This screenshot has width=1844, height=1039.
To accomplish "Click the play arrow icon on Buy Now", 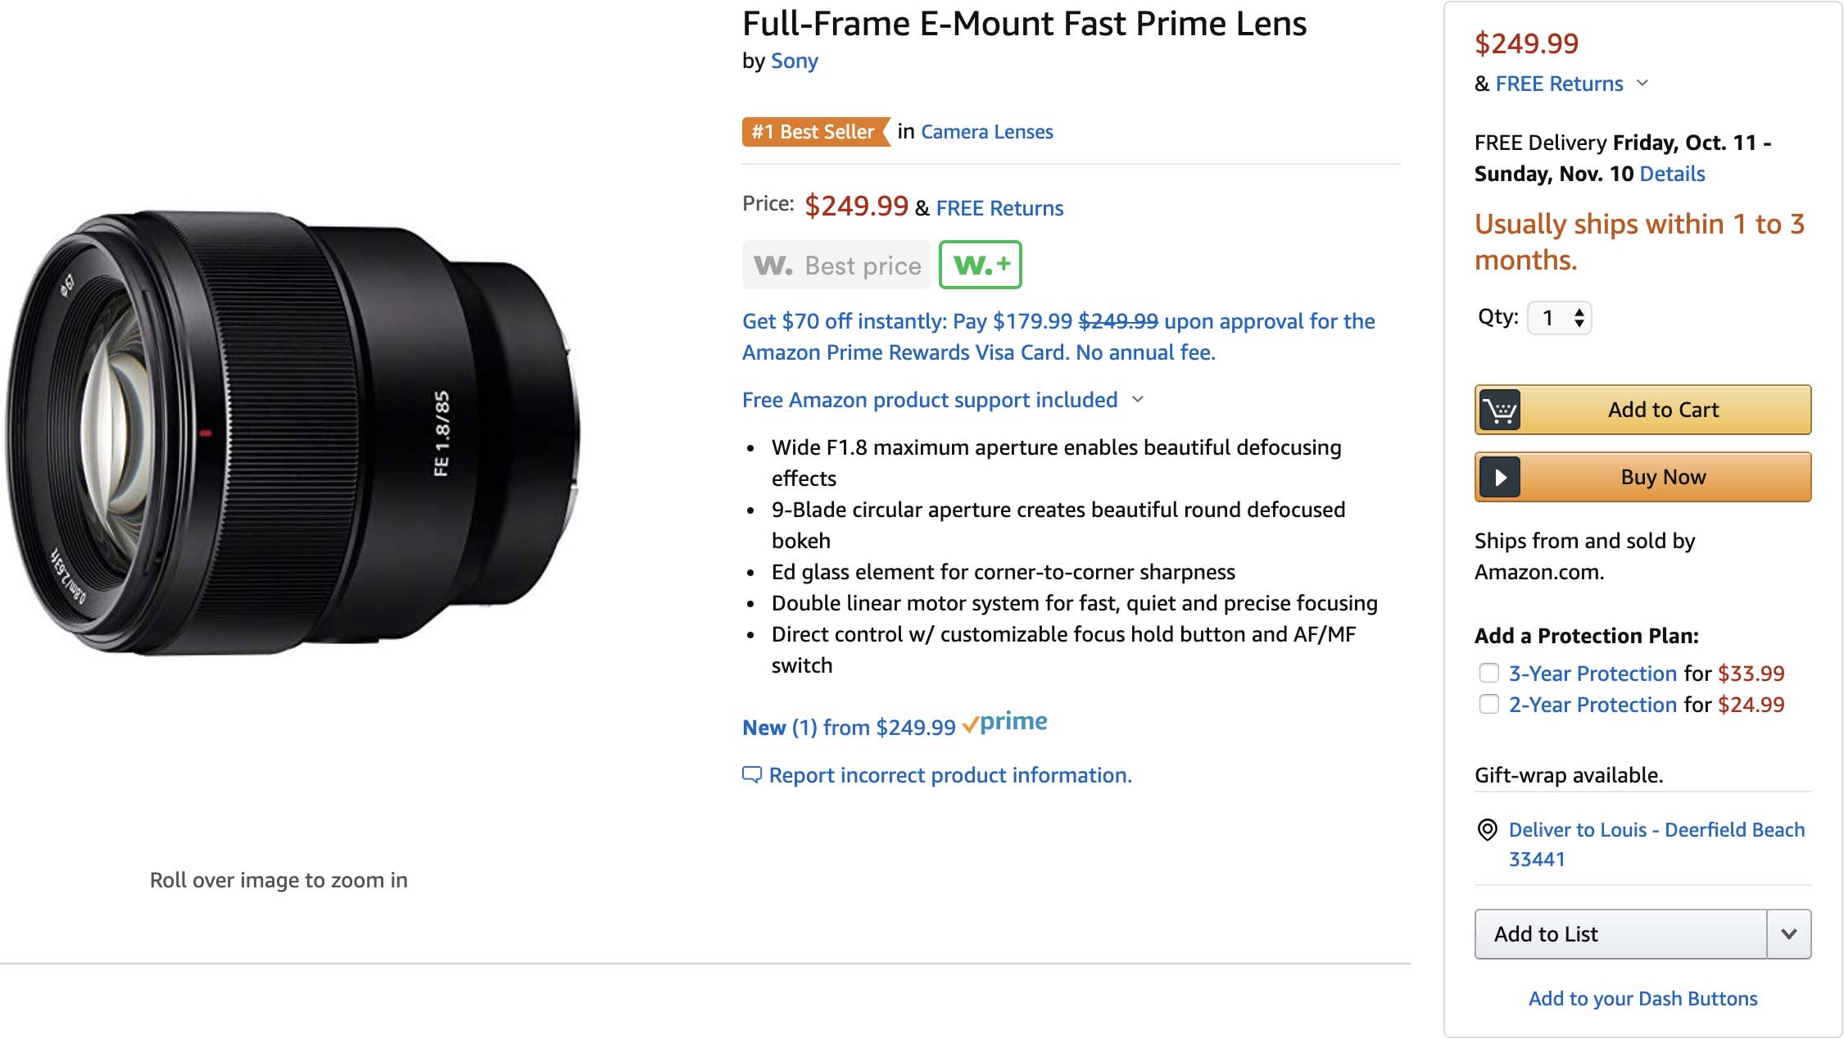I will (1500, 477).
